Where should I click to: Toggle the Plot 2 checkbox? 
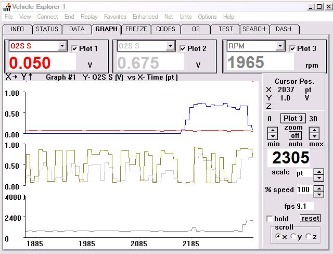(183, 48)
